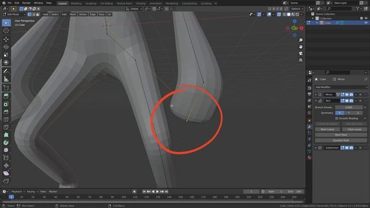This screenshot has height=208, width=370.
Task: Select the Shear tool
Action: [6, 173]
